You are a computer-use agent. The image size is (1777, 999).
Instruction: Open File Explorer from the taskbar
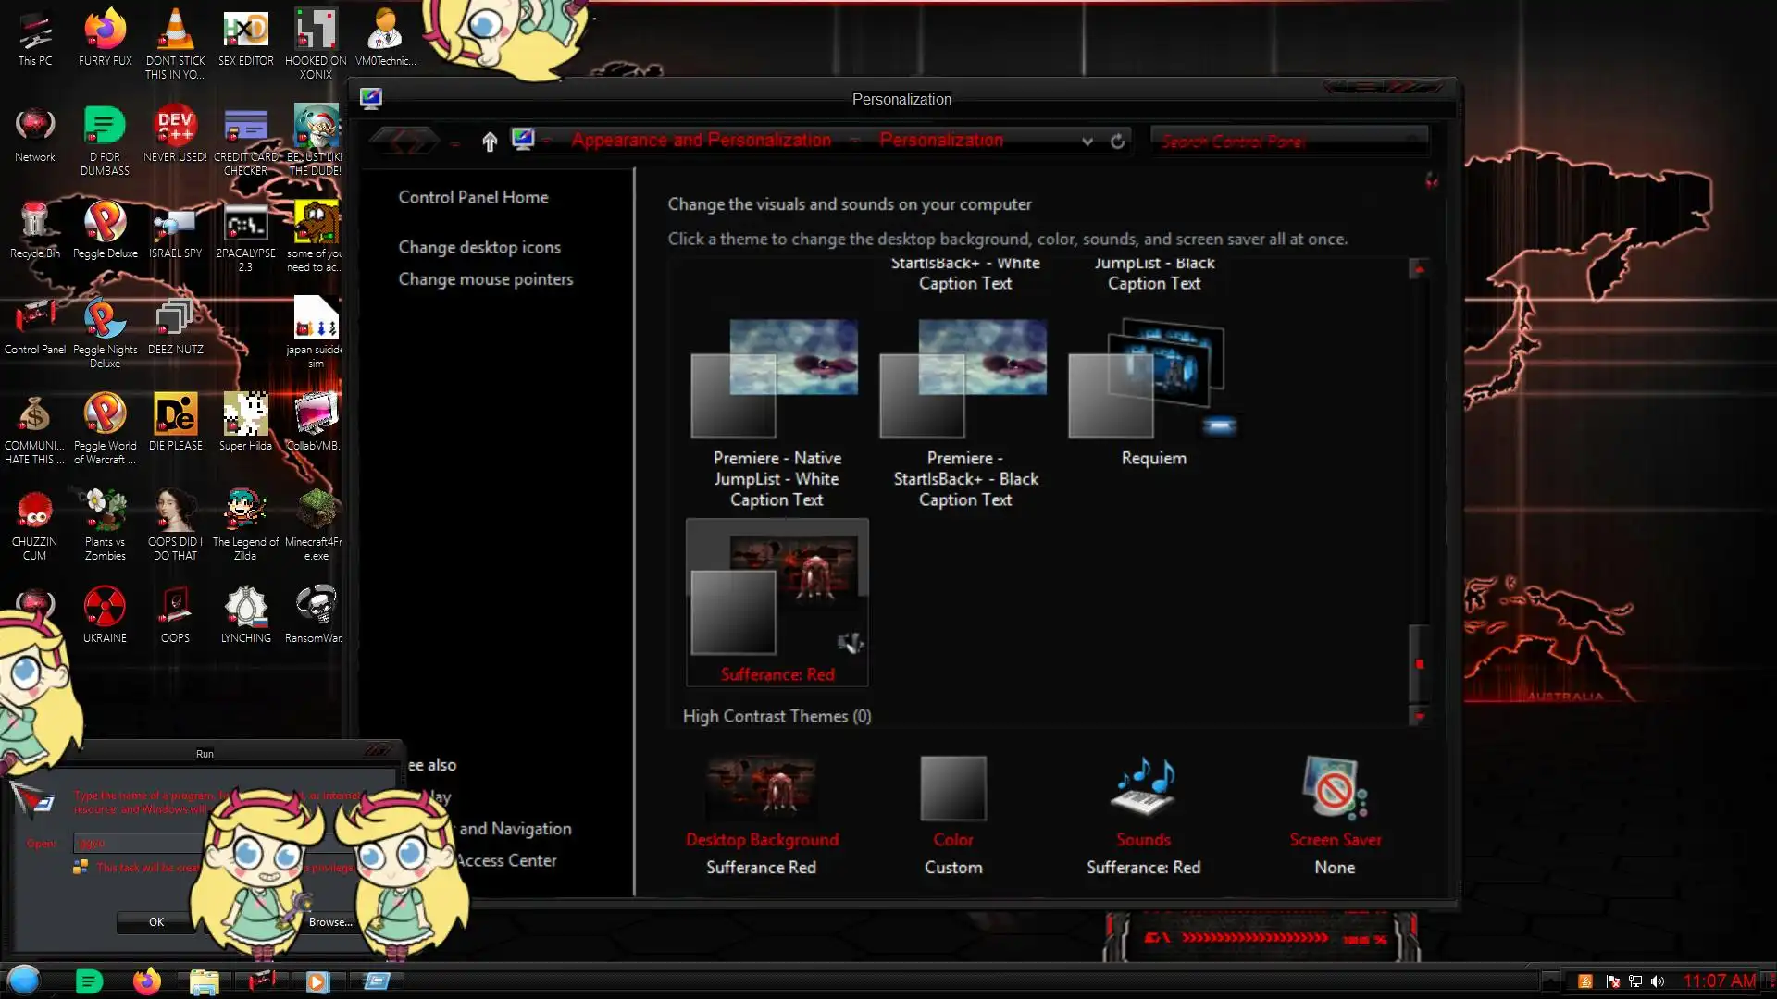pyautogui.click(x=204, y=980)
